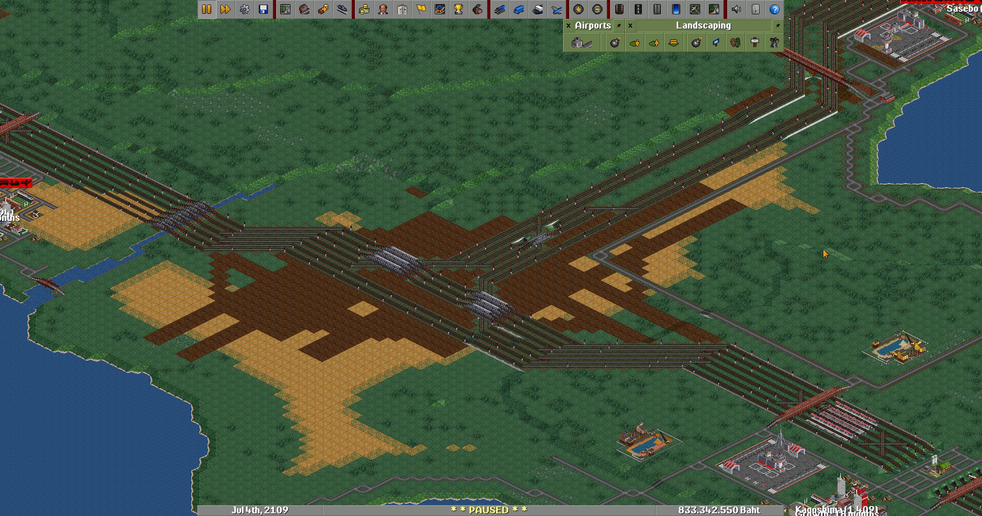The width and height of the screenshot is (982, 516).
Task: Open the save game floppy dropdown
Action: [x=263, y=9]
